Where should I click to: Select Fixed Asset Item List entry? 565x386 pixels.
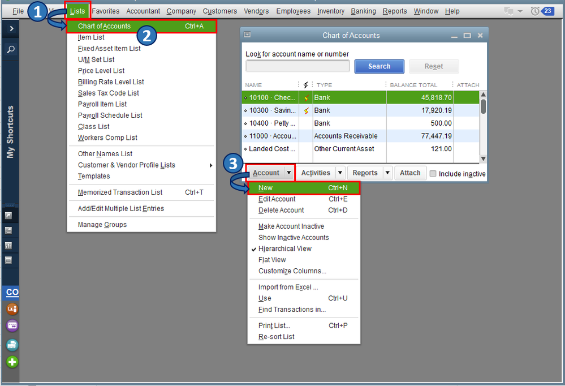point(109,48)
